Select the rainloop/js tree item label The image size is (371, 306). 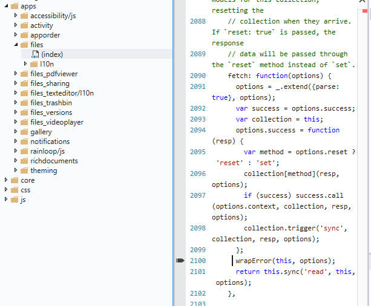pyautogui.click(x=47, y=151)
